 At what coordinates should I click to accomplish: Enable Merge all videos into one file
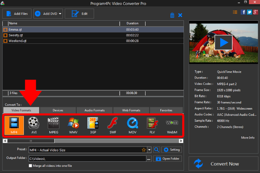30,166
